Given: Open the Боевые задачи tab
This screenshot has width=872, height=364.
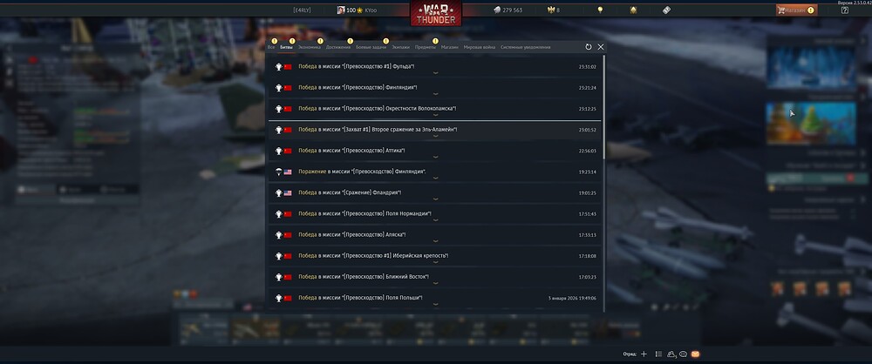Looking at the screenshot, I should point(371,47).
